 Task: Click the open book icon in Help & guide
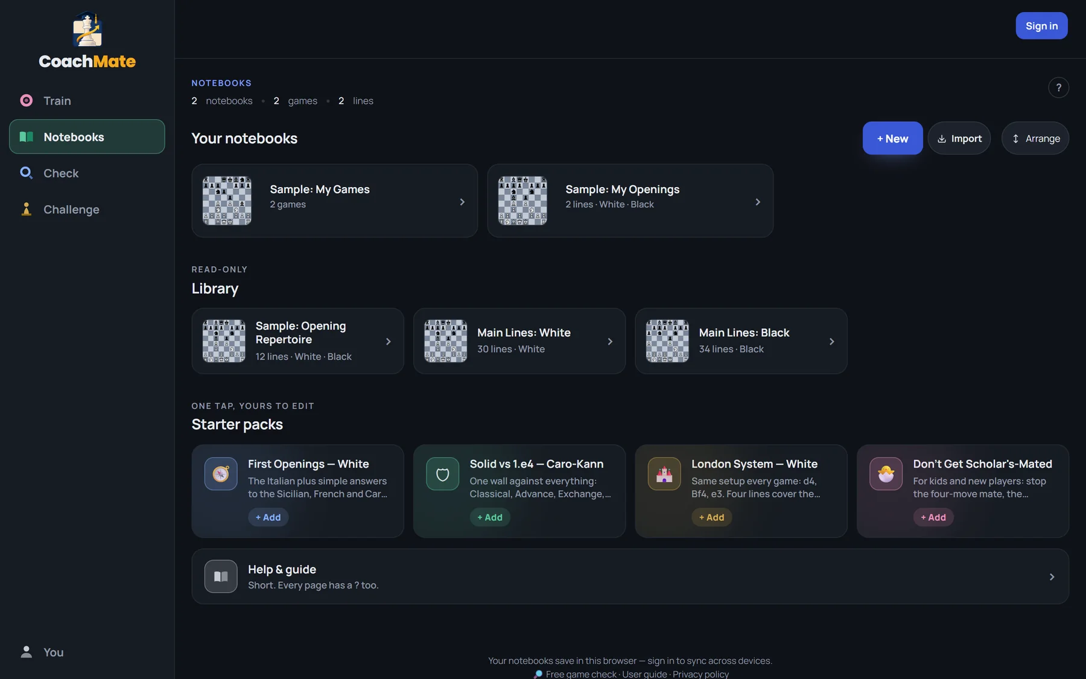[x=221, y=576]
